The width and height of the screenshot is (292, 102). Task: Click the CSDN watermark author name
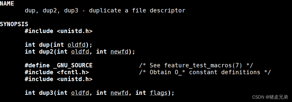pyautogui.click(x=279, y=97)
